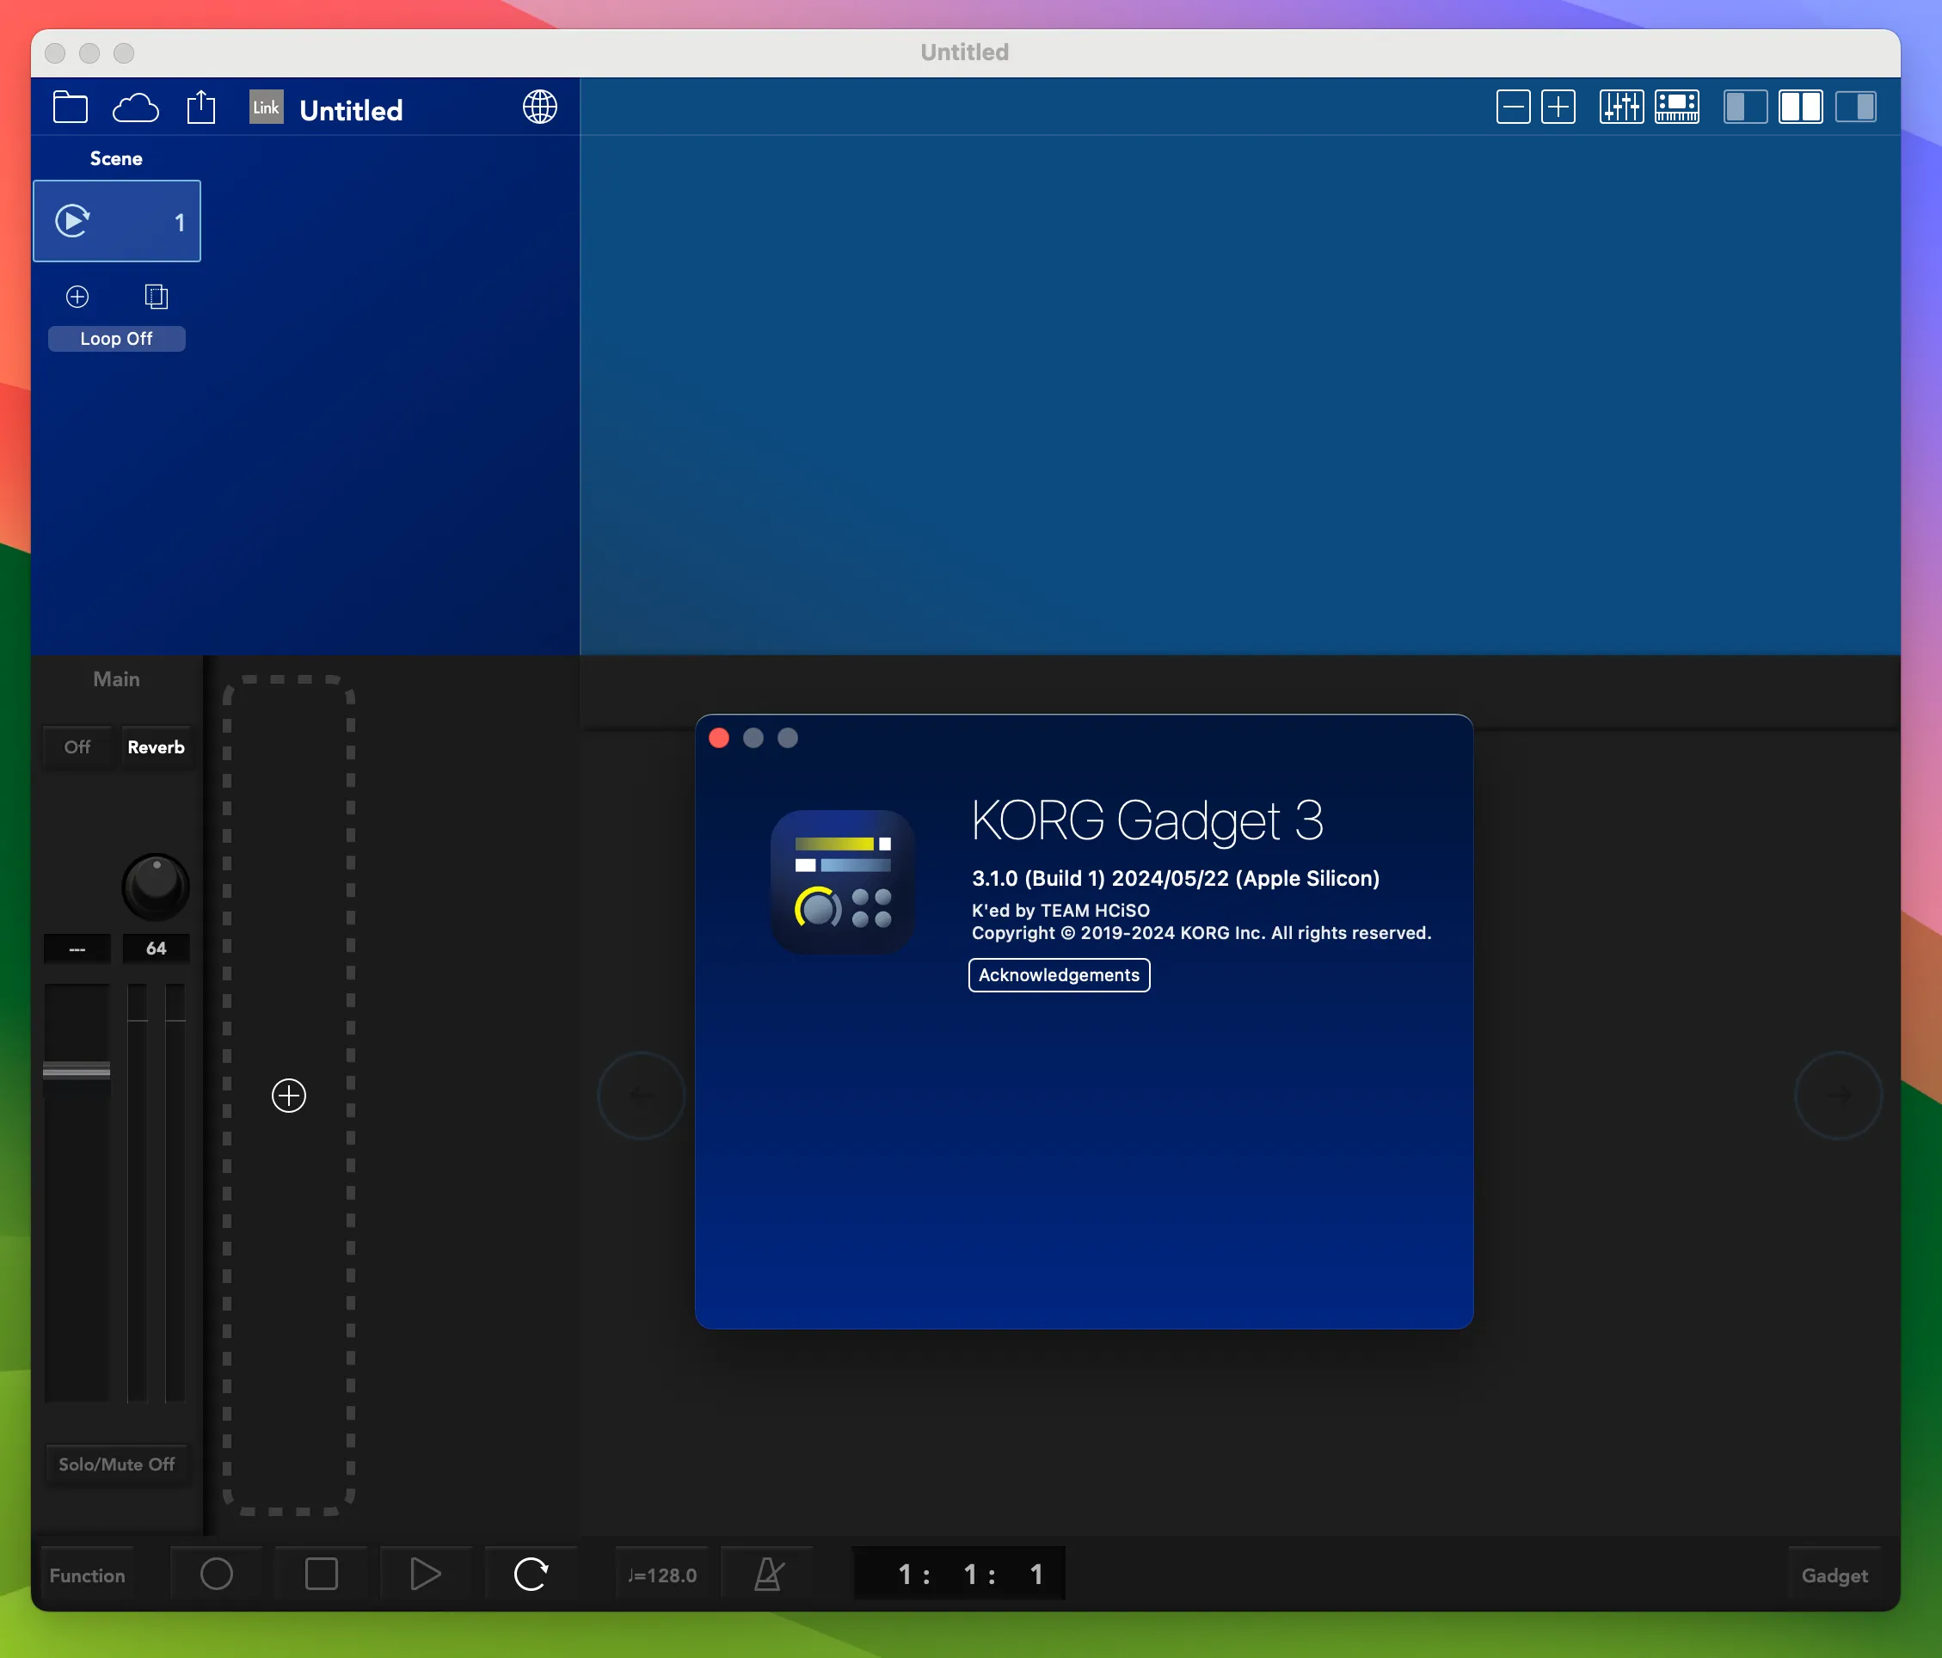1942x1658 pixels.
Task: Click next gadget right arrow circle
Action: click(x=1839, y=1095)
